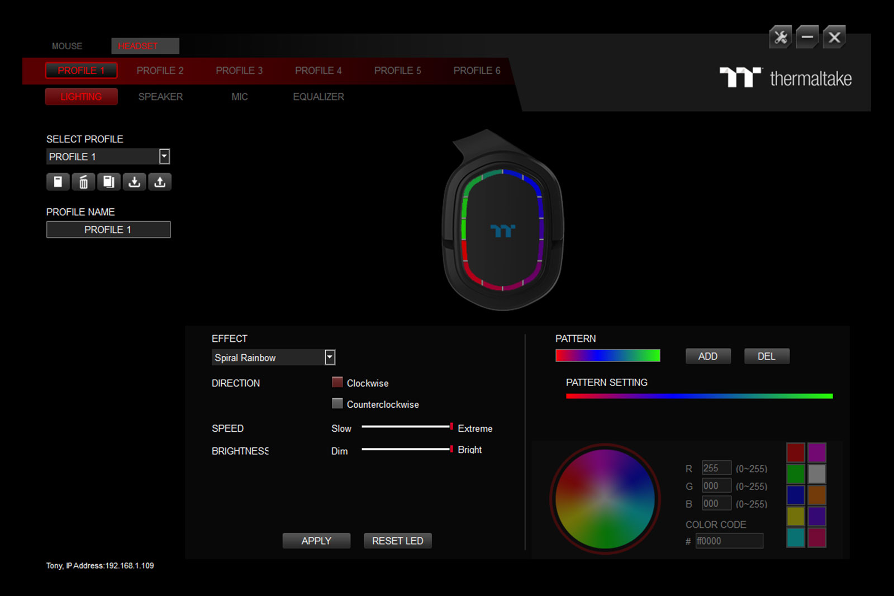Enable Counterclockwise direction
This screenshot has width=894, height=596.
[x=337, y=403]
